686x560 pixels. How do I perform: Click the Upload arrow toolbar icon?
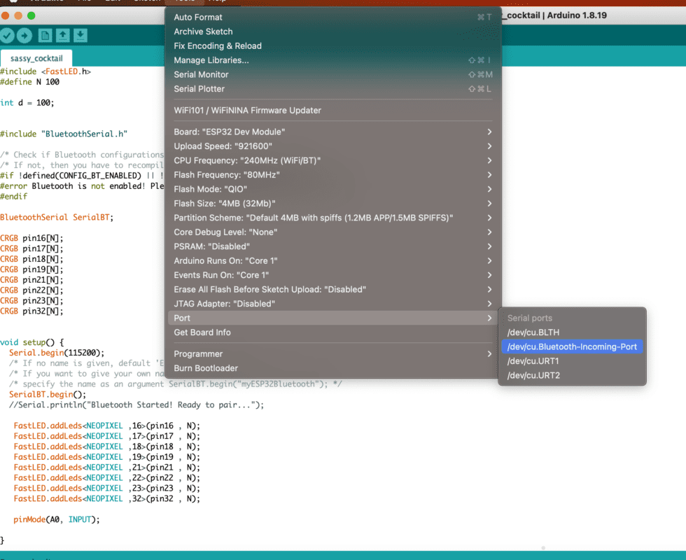(24, 36)
